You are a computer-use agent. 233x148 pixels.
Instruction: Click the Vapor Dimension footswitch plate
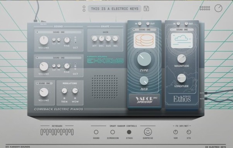tap(144, 100)
